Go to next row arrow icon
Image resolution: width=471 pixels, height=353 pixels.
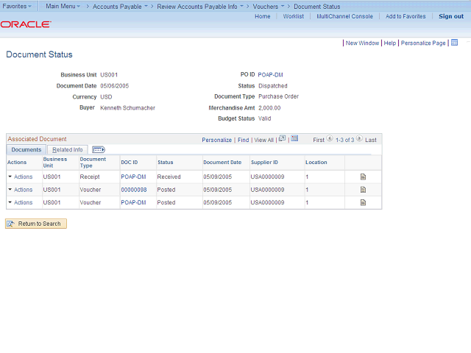(x=359, y=139)
